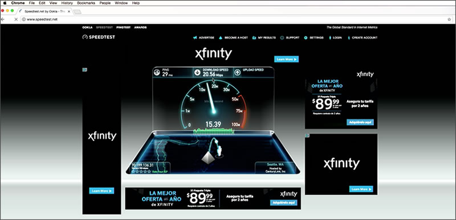Click the person figure on the map
456x220 pixels.
tap(219, 151)
